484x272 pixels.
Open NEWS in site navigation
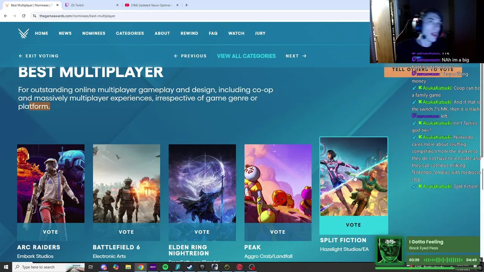point(65,33)
